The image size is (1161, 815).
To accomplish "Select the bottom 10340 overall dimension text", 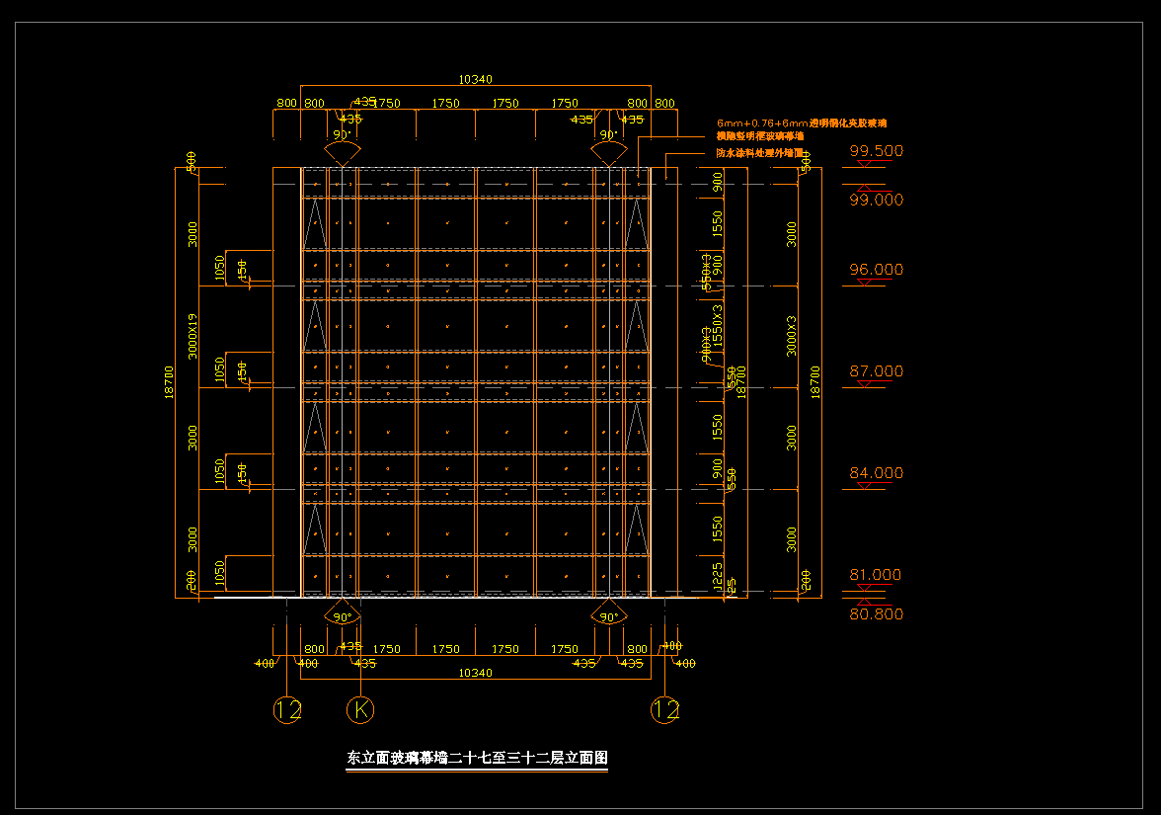I will click(x=476, y=673).
